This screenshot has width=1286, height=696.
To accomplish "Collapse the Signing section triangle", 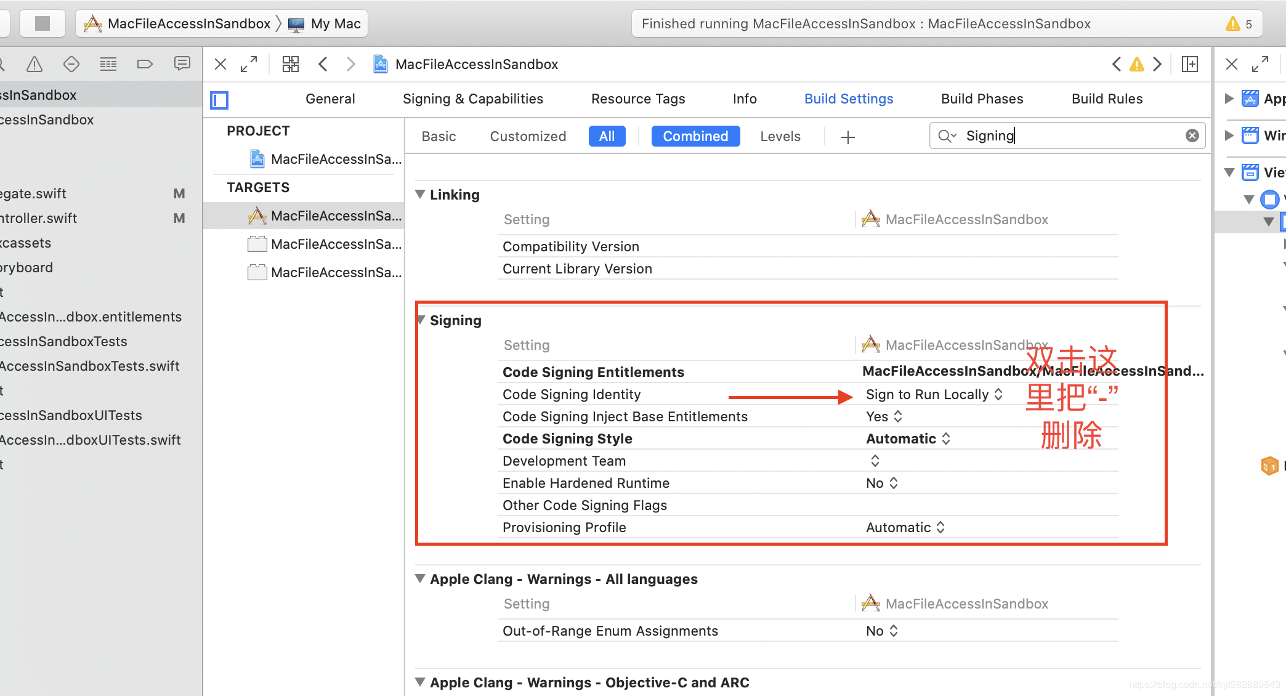I will (x=421, y=320).
